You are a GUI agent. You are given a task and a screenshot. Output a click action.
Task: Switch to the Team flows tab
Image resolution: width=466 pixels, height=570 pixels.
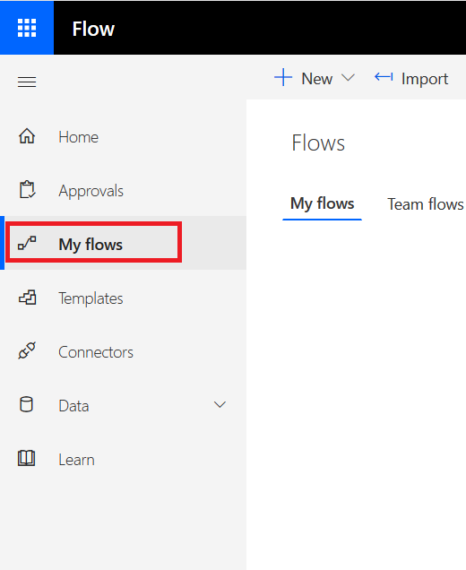click(426, 204)
